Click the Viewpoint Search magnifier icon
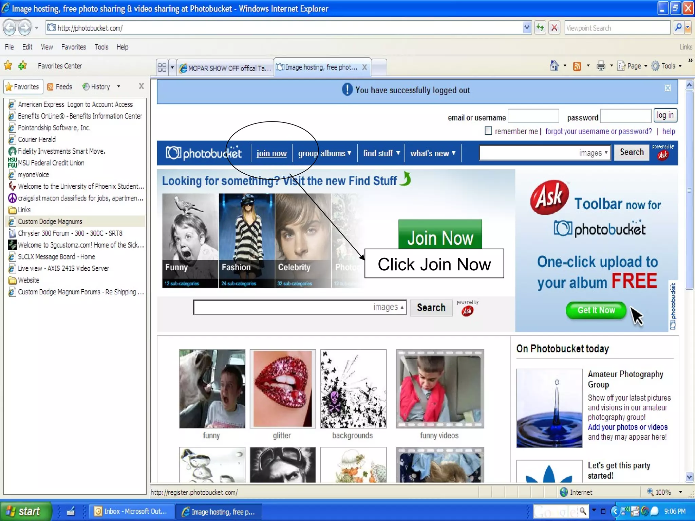 pos(678,27)
